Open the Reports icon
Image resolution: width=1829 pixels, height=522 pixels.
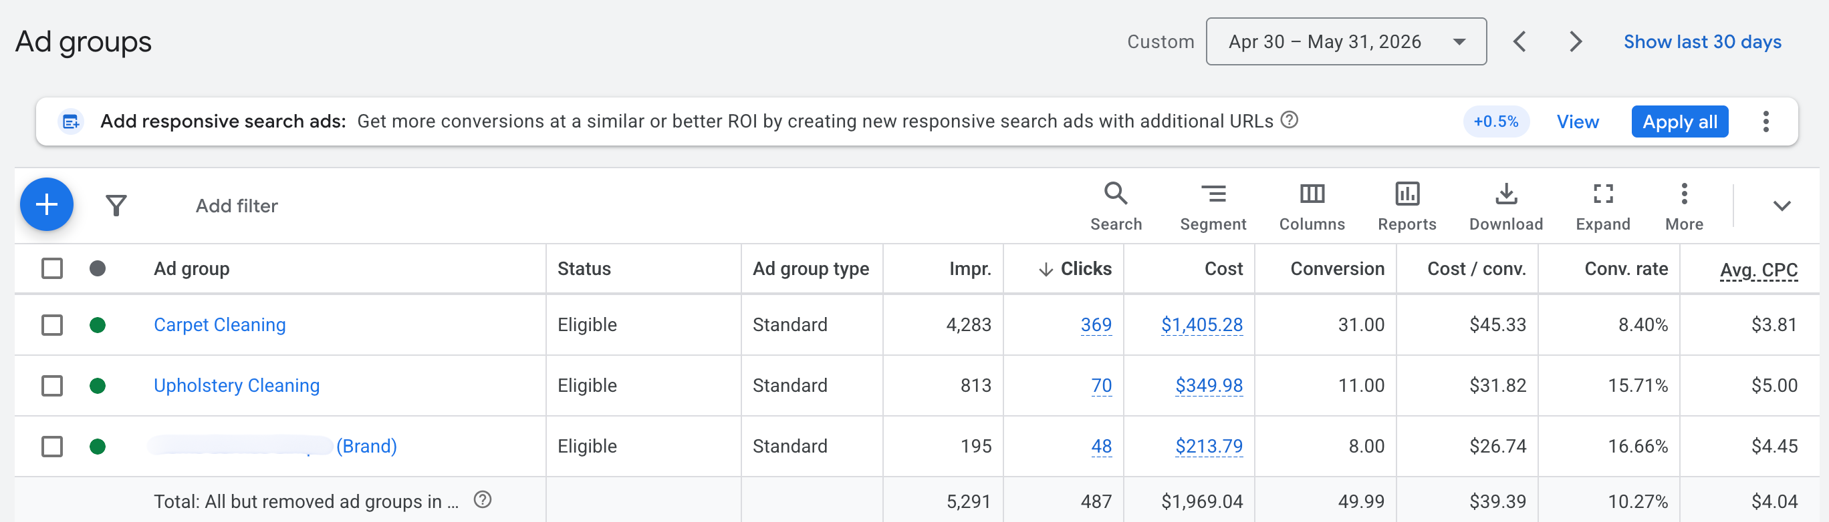point(1407,206)
